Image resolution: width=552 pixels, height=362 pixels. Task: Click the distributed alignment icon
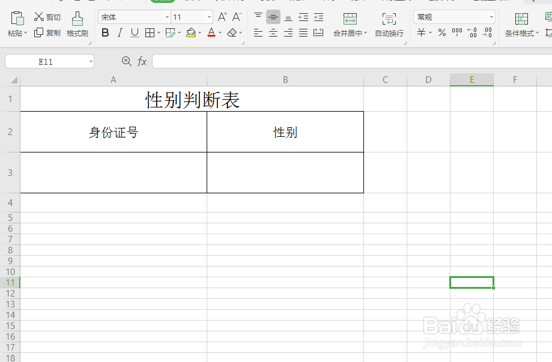[x=318, y=32]
